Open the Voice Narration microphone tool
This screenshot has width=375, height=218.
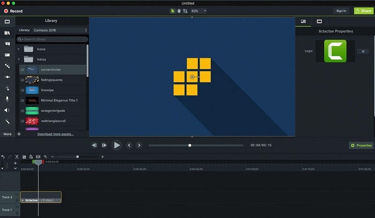pos(7,99)
